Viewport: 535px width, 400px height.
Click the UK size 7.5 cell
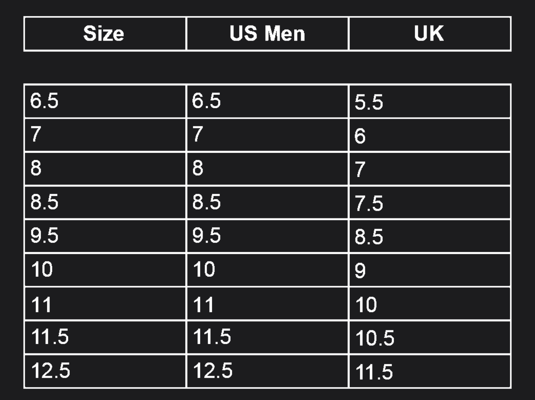pyautogui.click(x=429, y=203)
